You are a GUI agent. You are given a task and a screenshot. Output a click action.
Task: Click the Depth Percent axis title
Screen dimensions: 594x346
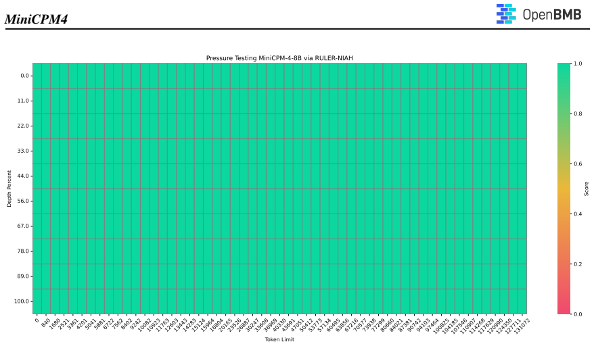coord(9,189)
